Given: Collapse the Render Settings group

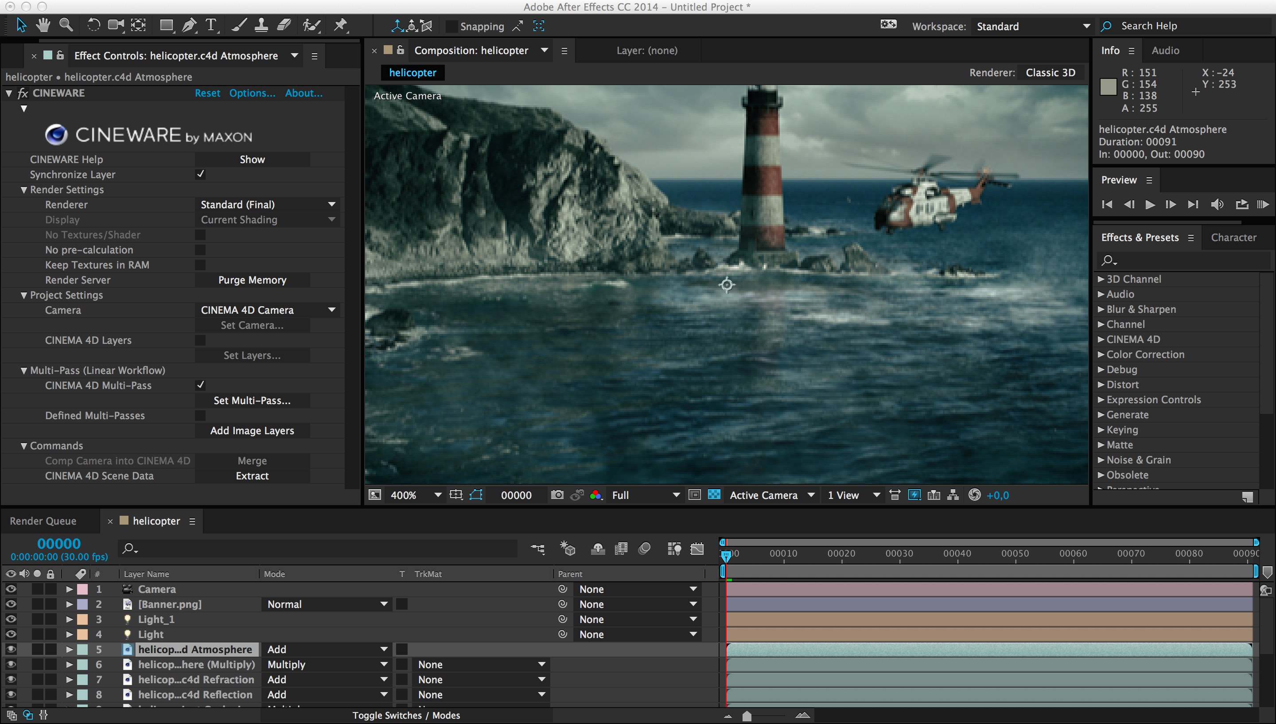Looking at the screenshot, I should coord(23,190).
